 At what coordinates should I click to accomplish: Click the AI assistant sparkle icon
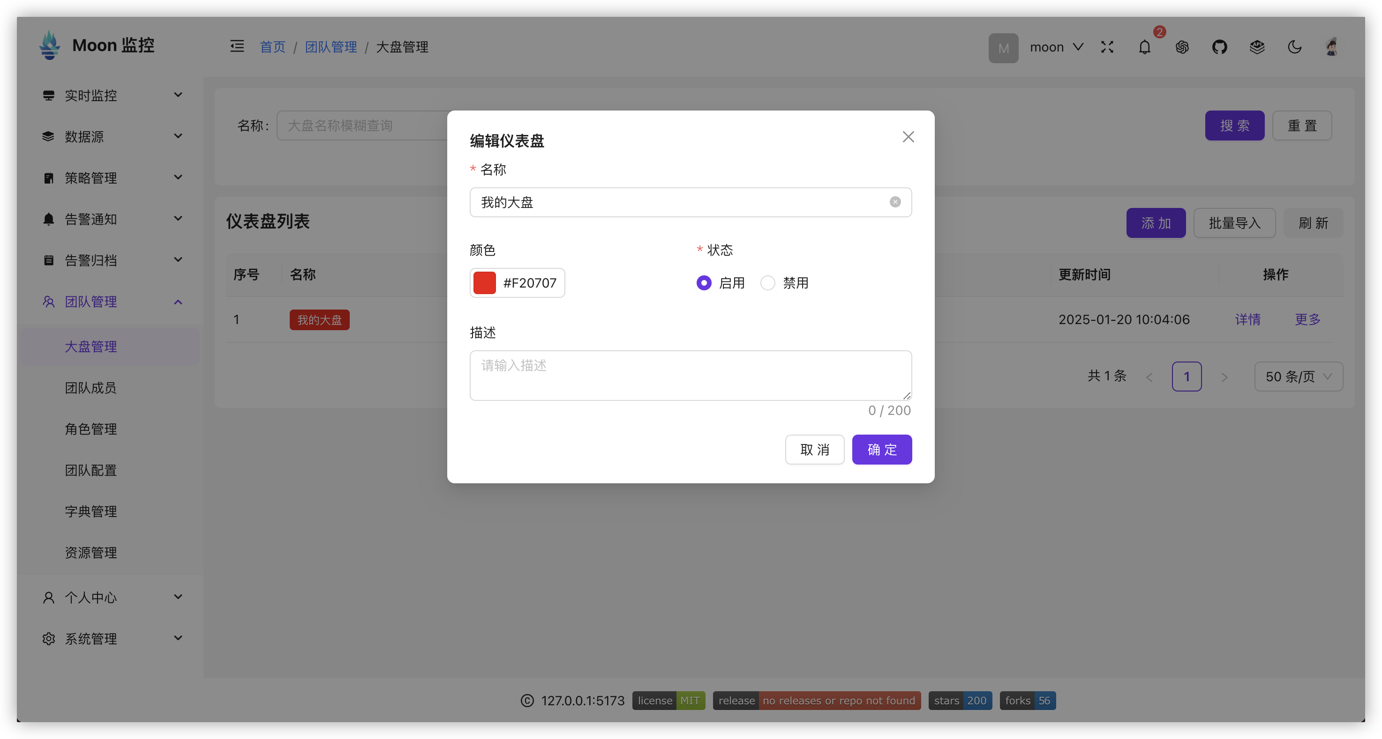tap(1183, 46)
